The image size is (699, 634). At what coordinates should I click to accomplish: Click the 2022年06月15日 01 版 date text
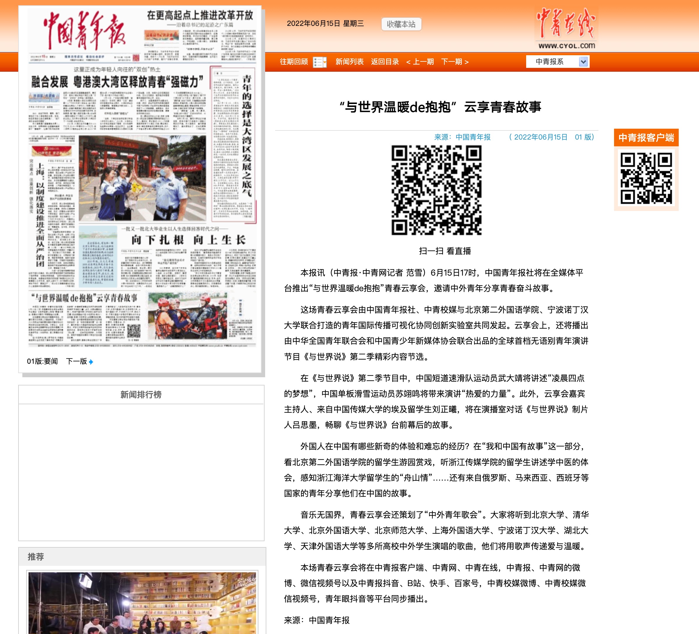551,137
